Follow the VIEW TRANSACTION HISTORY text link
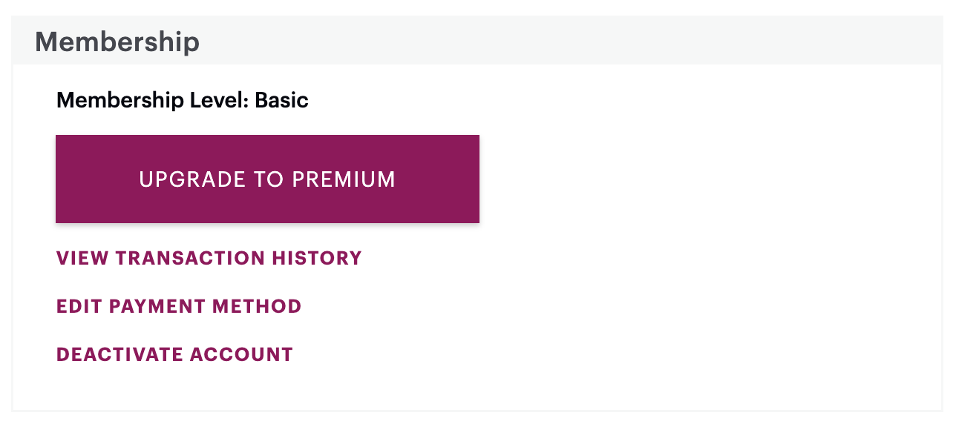 pyautogui.click(x=209, y=258)
